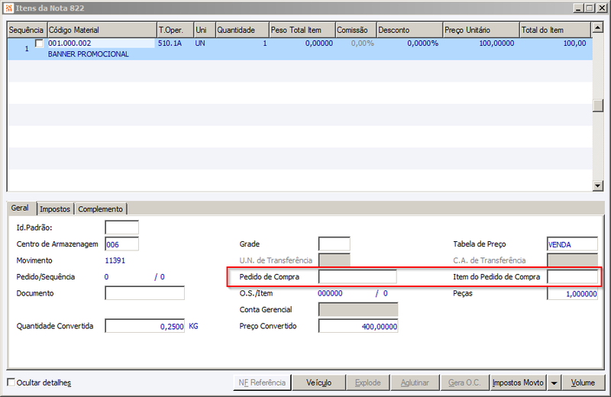611x397 pixels.
Task: Enable the Ocultar detalhes checkbox
Action: click(x=11, y=382)
